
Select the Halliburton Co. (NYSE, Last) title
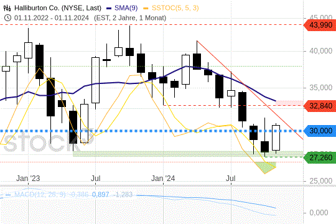[58, 8]
